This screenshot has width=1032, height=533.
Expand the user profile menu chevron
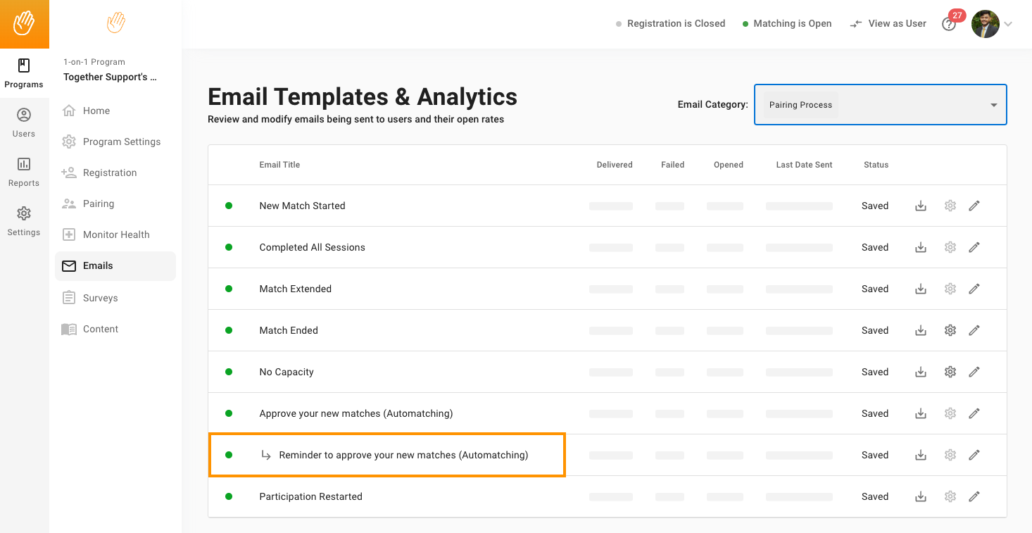pyautogui.click(x=1008, y=24)
